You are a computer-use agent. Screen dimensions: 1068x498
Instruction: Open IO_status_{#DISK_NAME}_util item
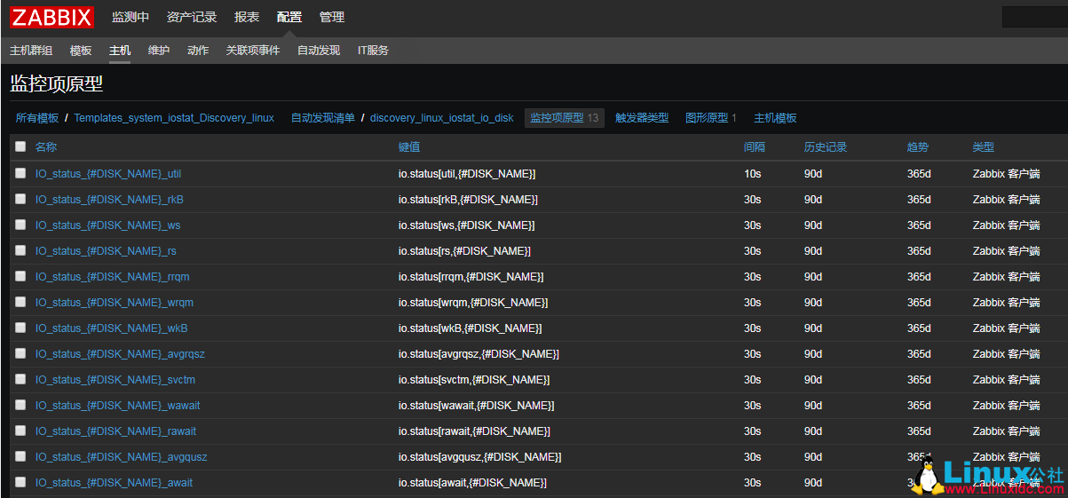(x=108, y=174)
